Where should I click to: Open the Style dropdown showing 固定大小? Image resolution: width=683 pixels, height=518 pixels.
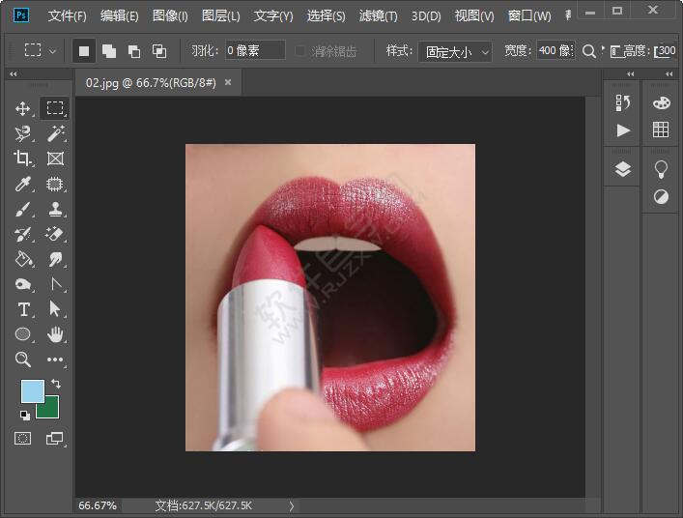(455, 52)
